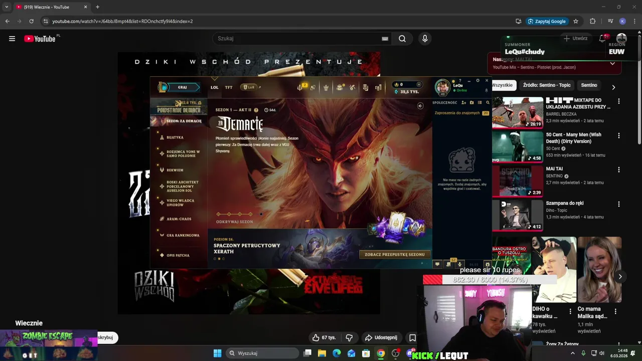Open the League client settings gear
Image resolution: width=642 pixels, height=361 pixels.
(477, 80)
